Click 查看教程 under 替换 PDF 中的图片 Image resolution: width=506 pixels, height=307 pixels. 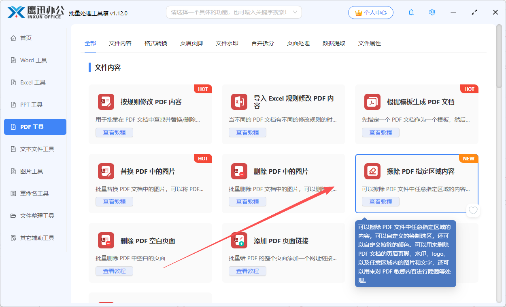[x=114, y=201]
